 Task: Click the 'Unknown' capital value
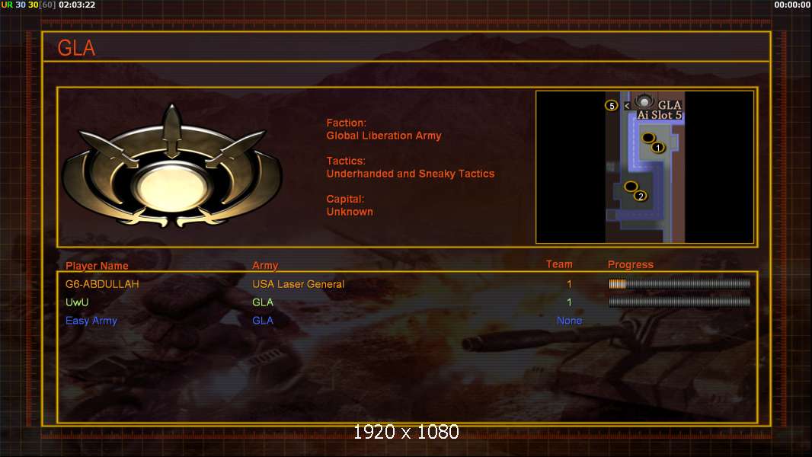point(350,212)
